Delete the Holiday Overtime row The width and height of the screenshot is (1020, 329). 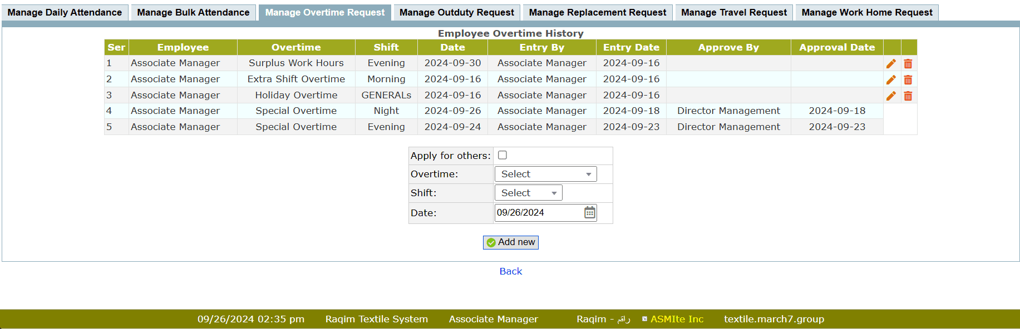(908, 96)
